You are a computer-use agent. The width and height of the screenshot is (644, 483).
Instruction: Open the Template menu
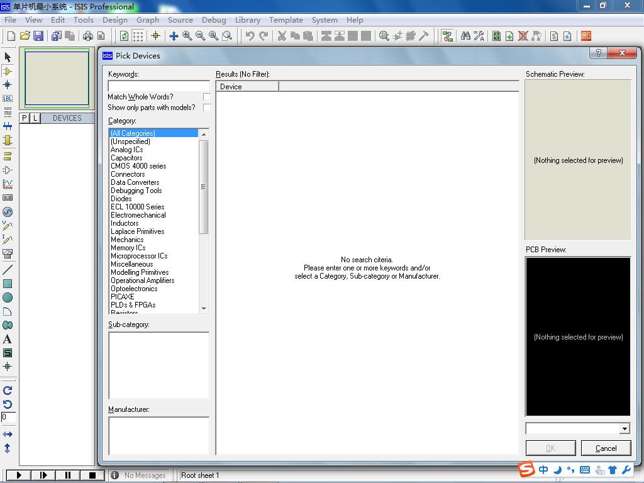pyautogui.click(x=286, y=19)
